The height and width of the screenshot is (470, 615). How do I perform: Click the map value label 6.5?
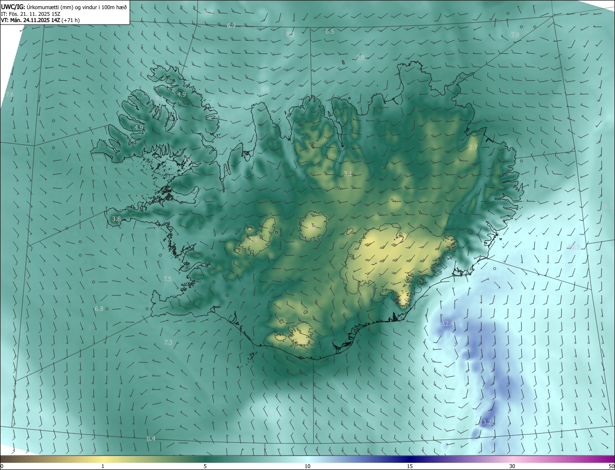pyautogui.click(x=330, y=31)
